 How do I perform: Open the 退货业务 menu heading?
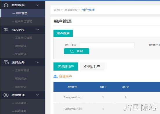click(x=18, y=62)
